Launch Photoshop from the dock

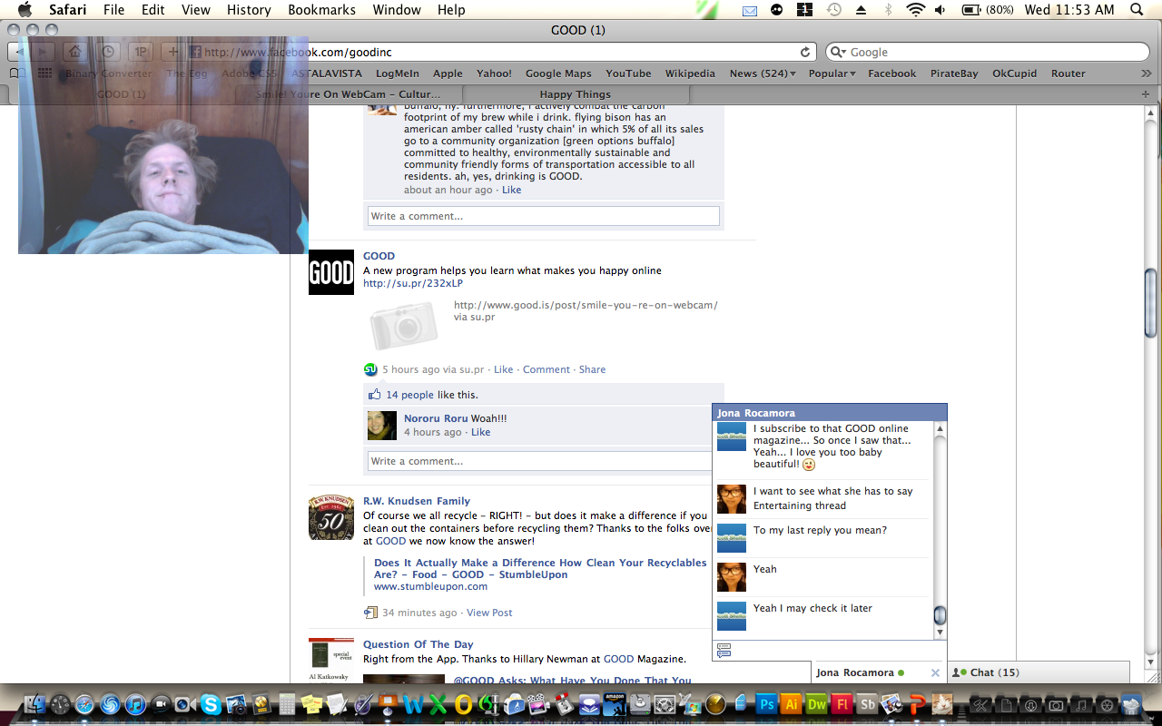tap(767, 704)
